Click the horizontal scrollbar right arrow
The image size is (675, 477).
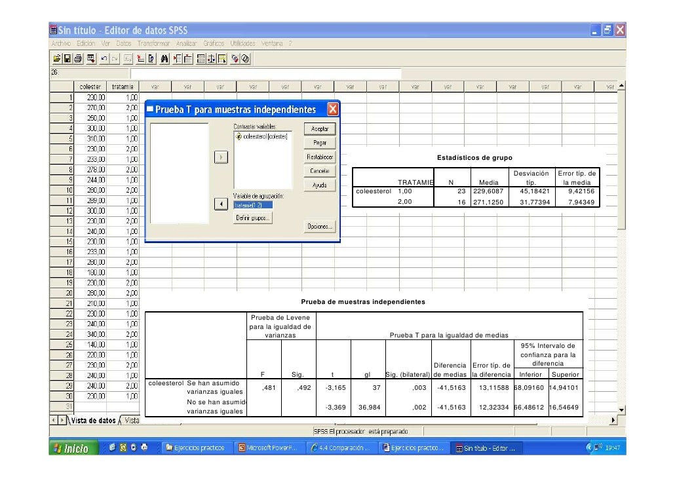tap(613, 420)
